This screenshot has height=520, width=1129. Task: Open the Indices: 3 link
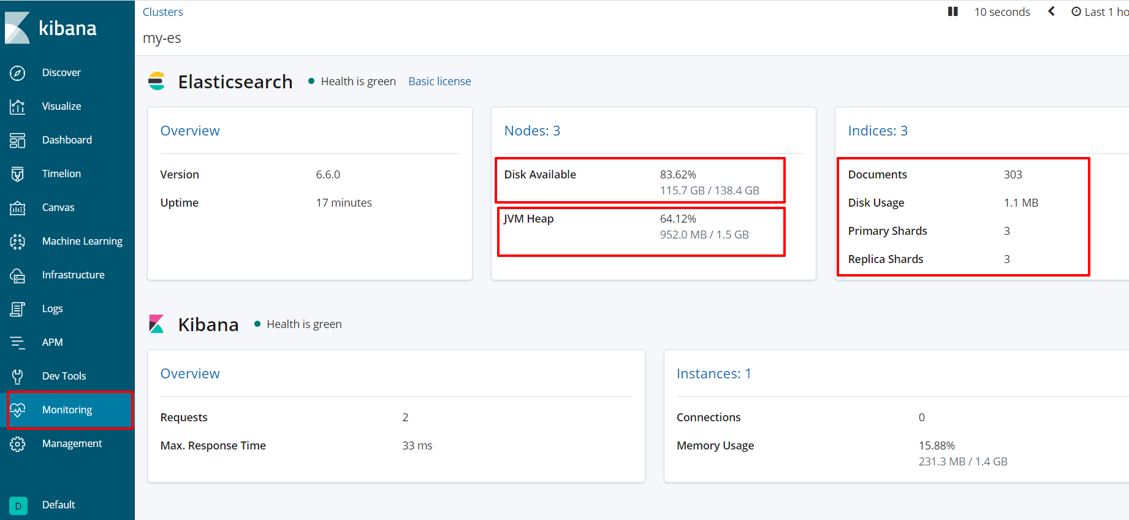[x=878, y=131]
